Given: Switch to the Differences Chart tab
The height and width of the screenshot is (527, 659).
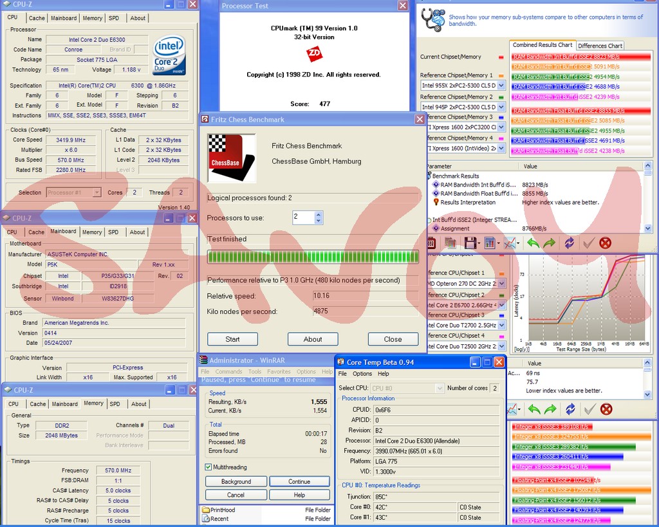Looking at the screenshot, I should [x=600, y=46].
